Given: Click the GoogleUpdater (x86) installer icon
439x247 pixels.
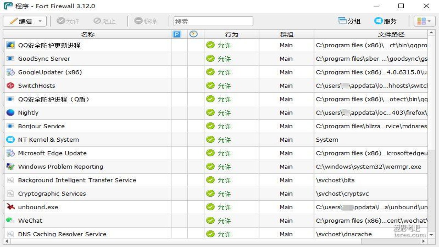Looking at the screenshot, I should (11, 72).
